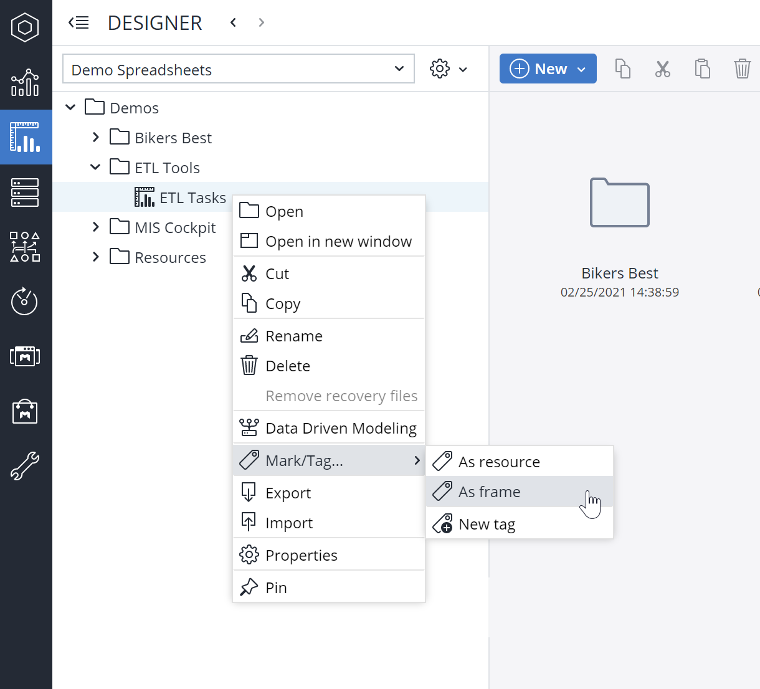The width and height of the screenshot is (760, 689).
Task: Choose Rename in context menu
Action: (x=329, y=336)
